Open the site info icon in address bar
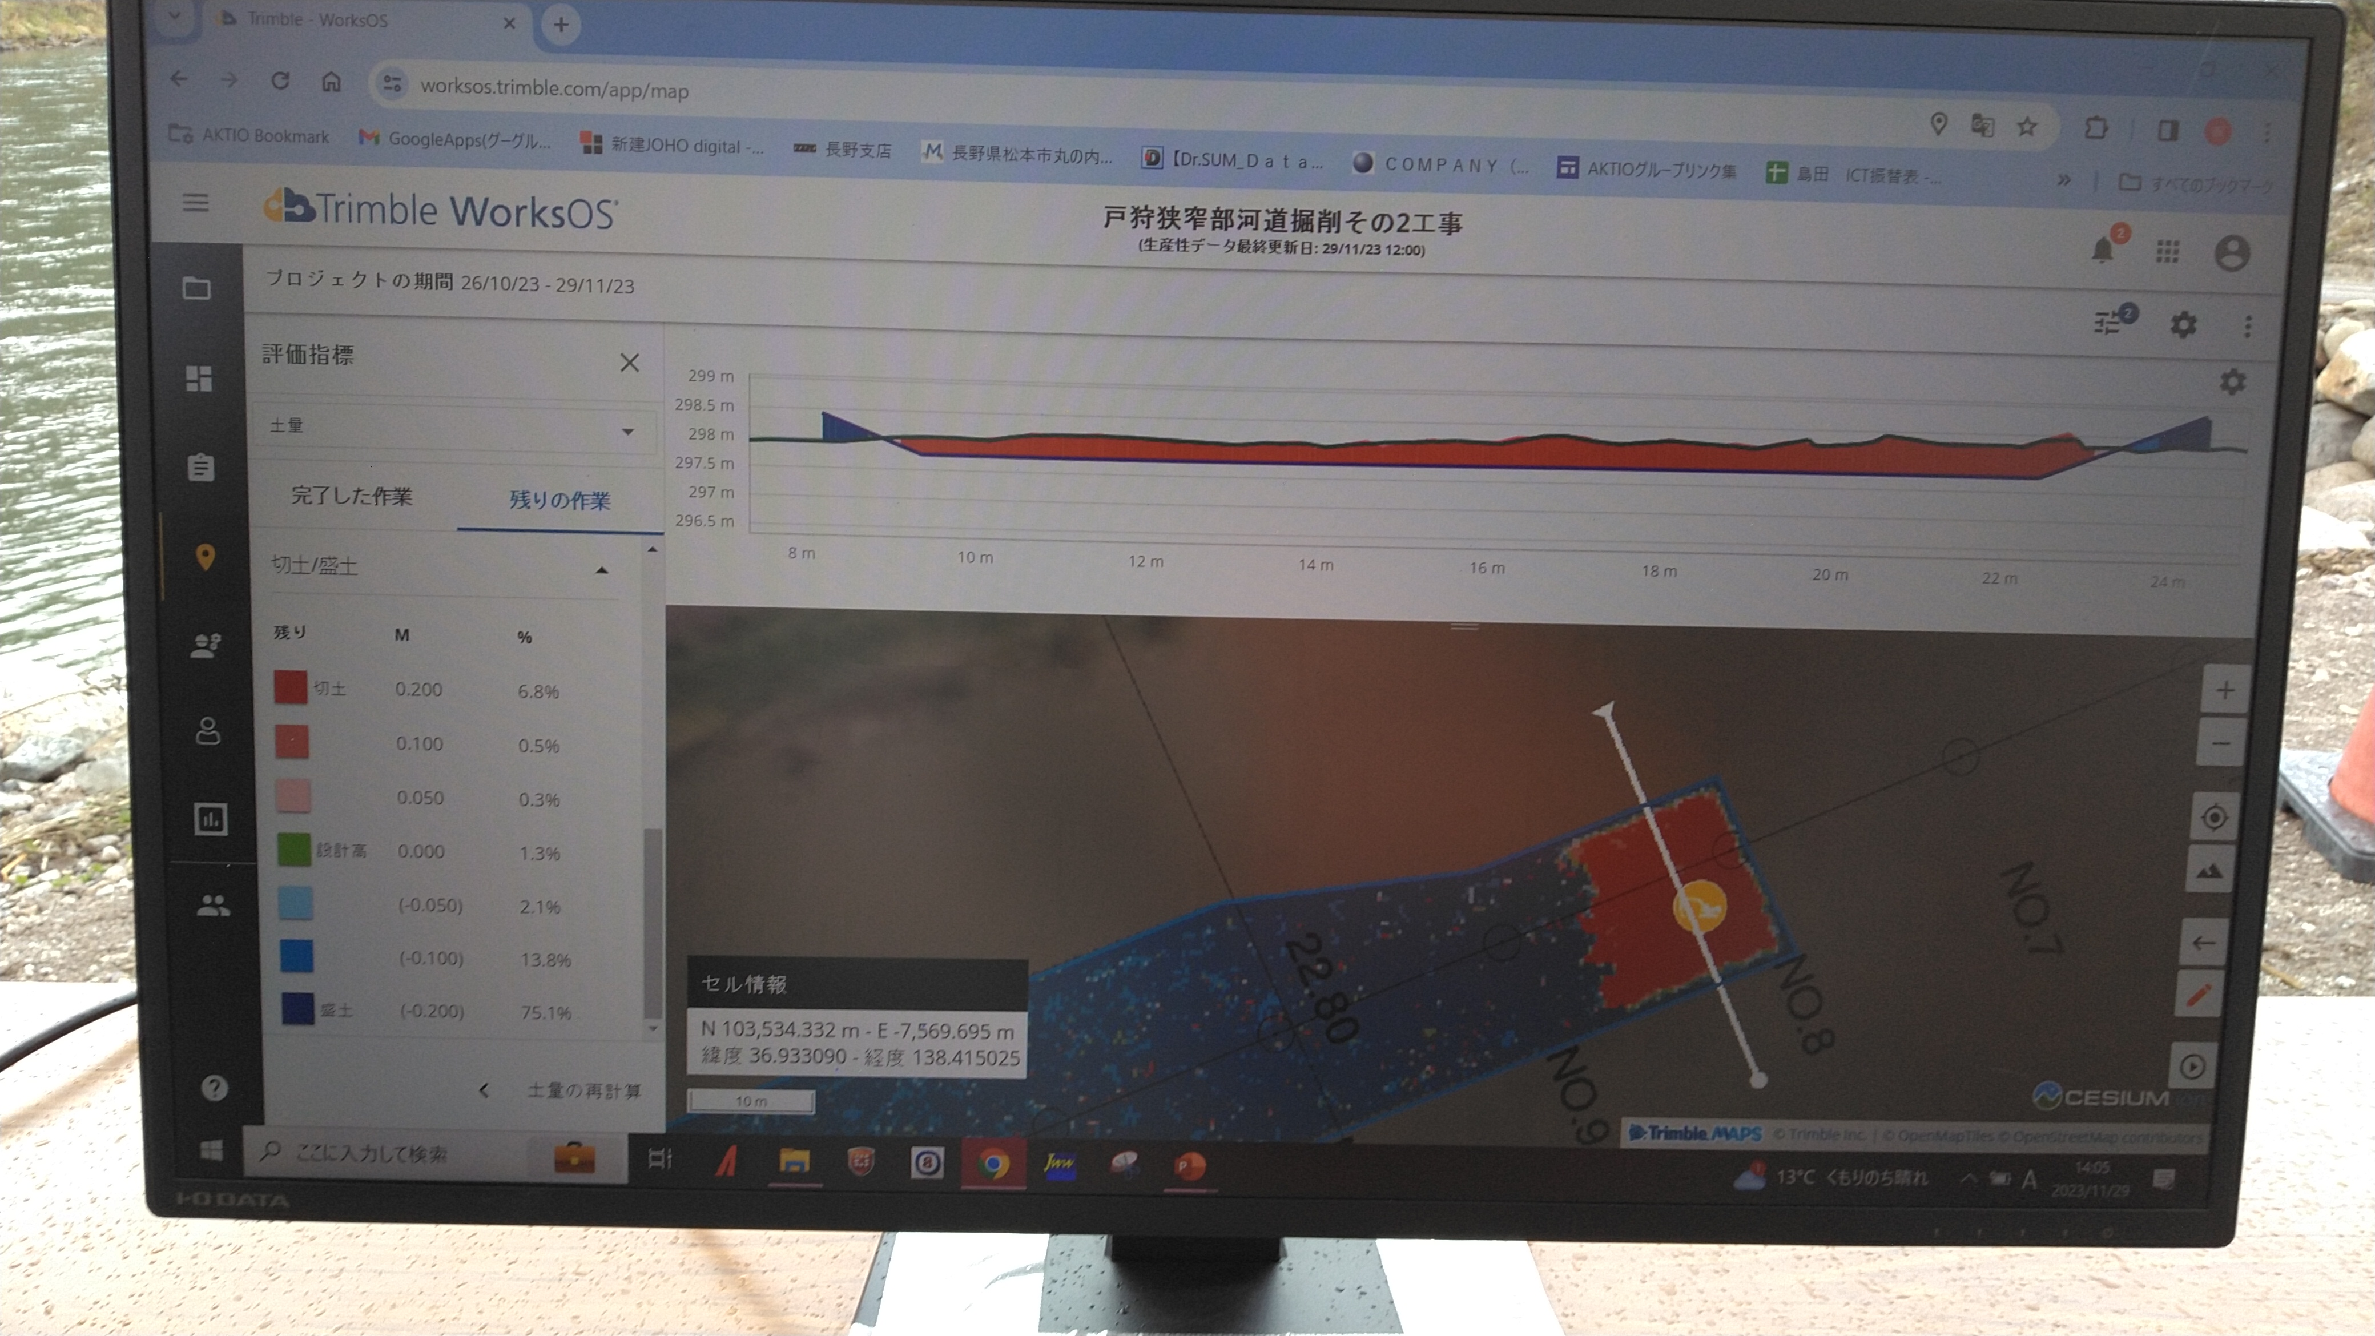The width and height of the screenshot is (2375, 1336). 392,84
